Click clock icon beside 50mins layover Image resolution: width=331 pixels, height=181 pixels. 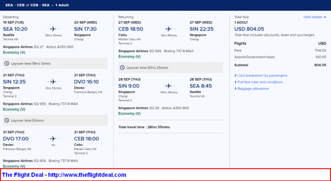click(x=7, y=121)
